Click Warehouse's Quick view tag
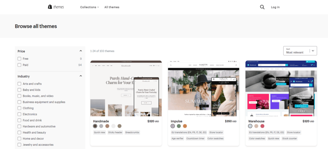 coord(274,138)
